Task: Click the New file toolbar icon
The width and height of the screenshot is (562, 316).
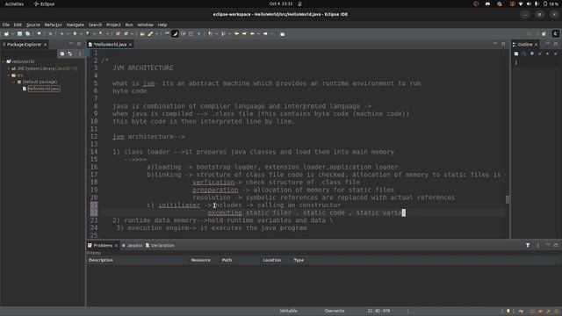Action: pos(6,33)
